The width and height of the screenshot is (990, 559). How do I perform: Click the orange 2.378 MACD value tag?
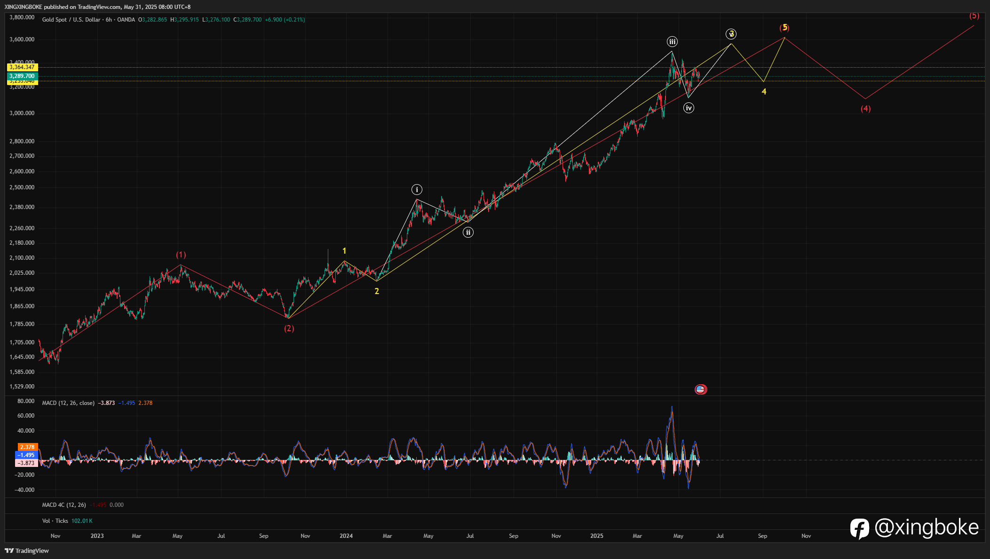pyautogui.click(x=27, y=447)
